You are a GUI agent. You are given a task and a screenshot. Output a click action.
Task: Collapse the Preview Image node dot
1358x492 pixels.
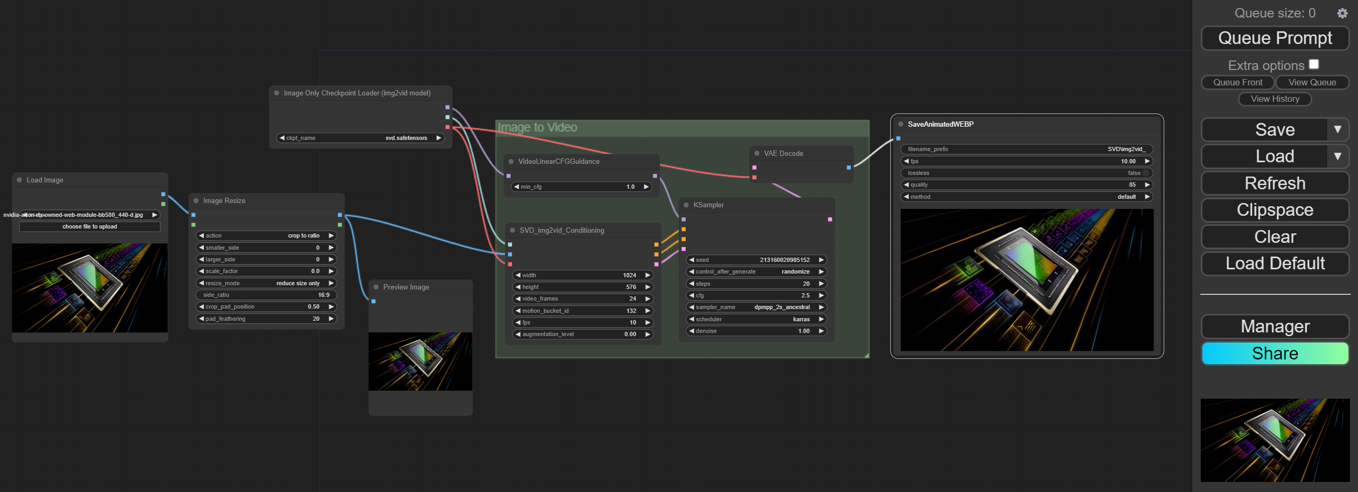tap(376, 287)
